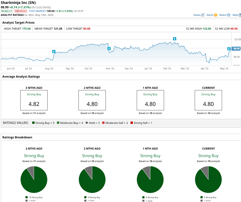Click the earnings marker near Feb '25

tap(175, 39)
